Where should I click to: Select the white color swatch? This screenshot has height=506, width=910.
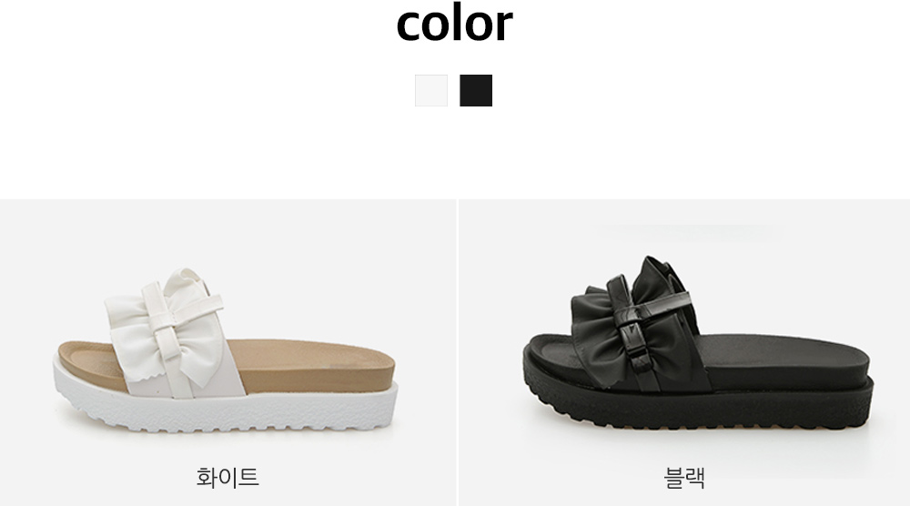(431, 90)
